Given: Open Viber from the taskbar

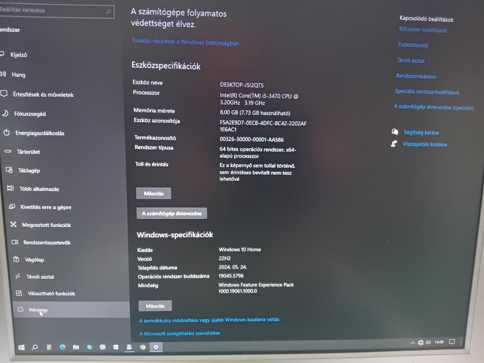Looking at the screenshot, I should click(x=102, y=347).
